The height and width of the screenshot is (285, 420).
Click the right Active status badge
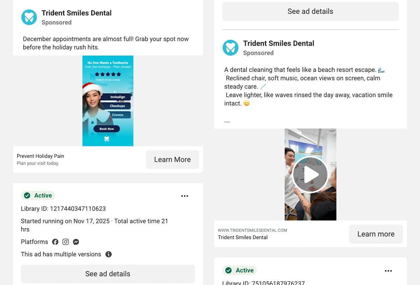[x=240, y=270]
